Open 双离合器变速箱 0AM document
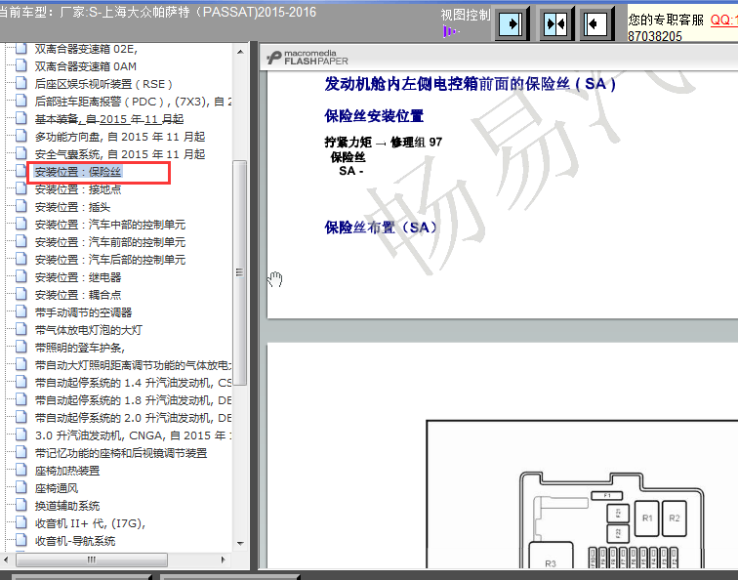738x580 pixels. [x=85, y=66]
